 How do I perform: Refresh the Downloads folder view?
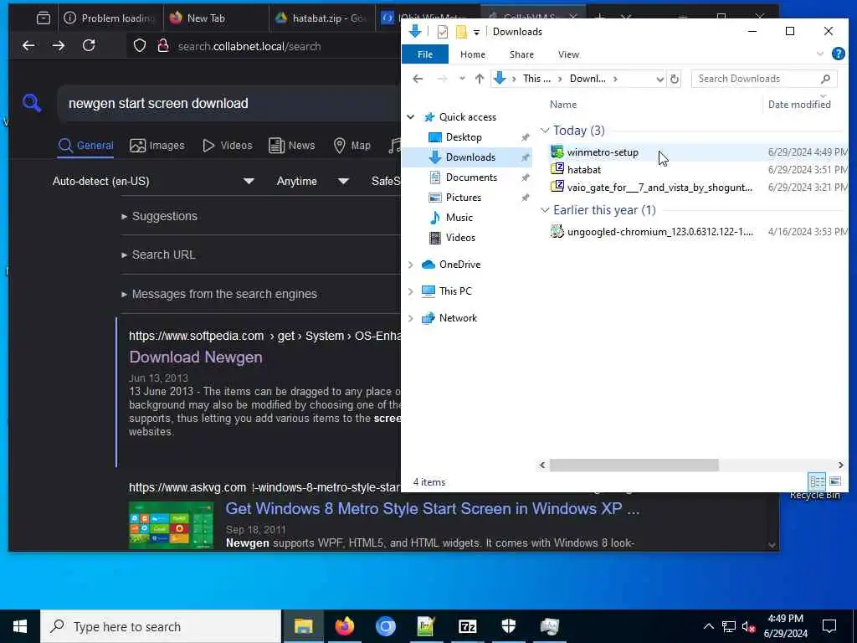(675, 79)
